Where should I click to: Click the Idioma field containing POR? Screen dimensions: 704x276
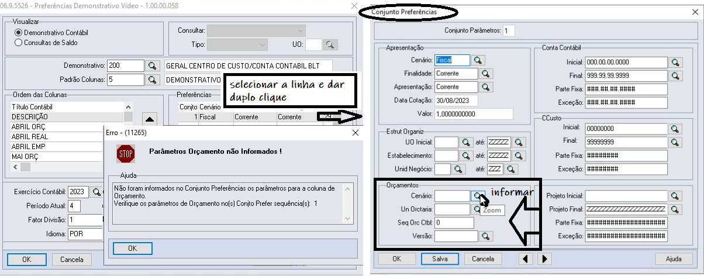(85, 234)
